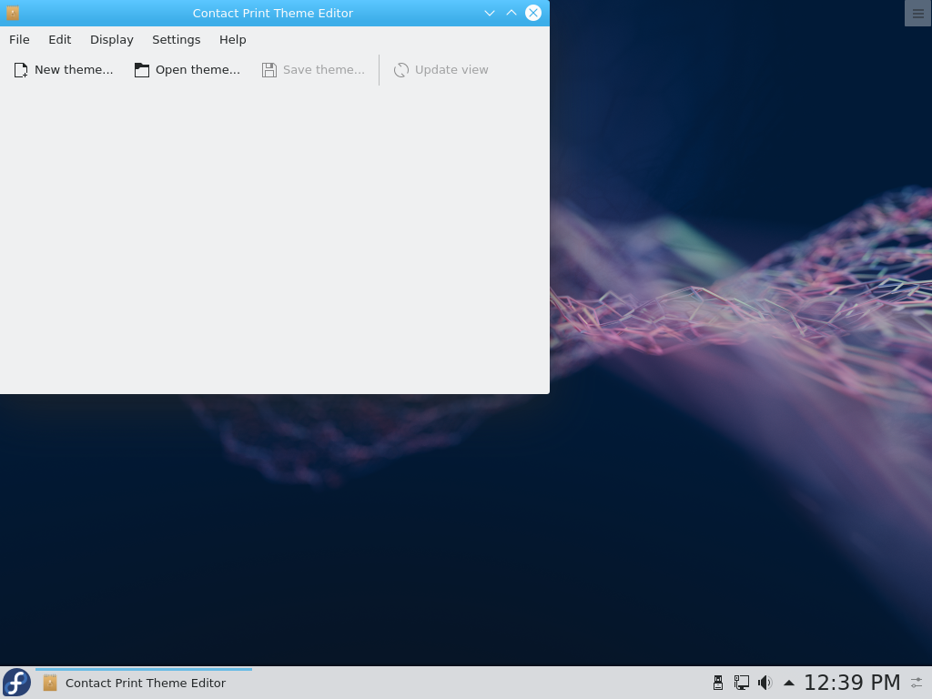Minimize the Contact Print Theme Editor window
The width and height of the screenshot is (932, 699).
point(489,13)
